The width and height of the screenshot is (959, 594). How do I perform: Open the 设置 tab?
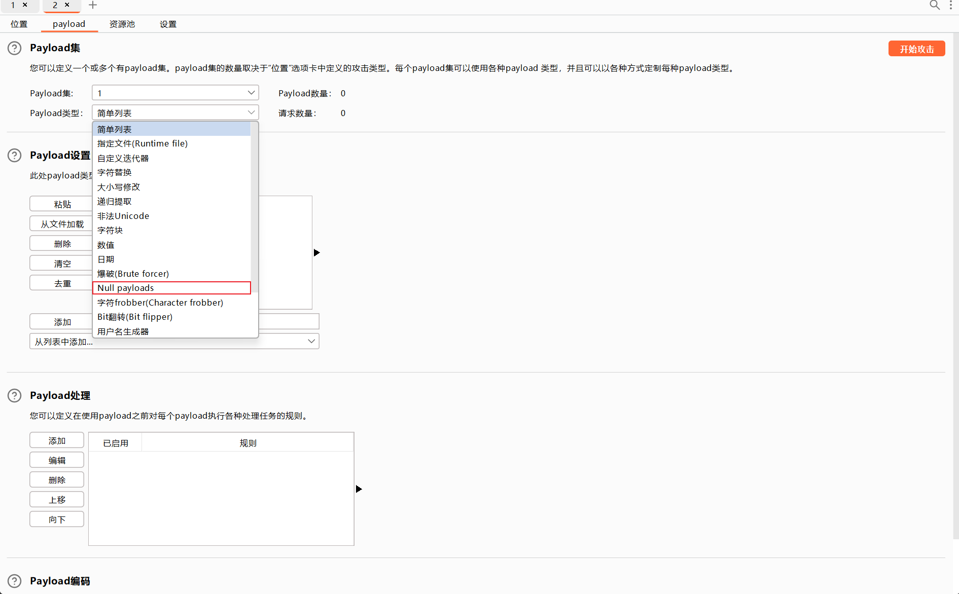tap(168, 24)
